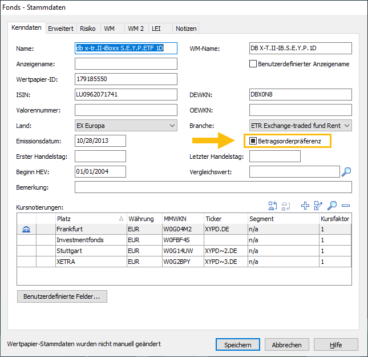Add a new quotation with plus icon
The image size is (368, 357).
tap(305, 206)
